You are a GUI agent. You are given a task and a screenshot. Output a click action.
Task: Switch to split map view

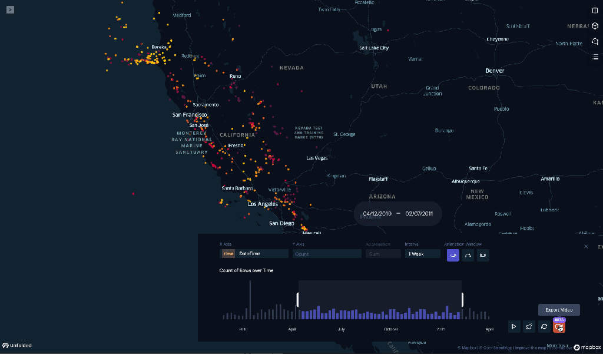(595, 11)
